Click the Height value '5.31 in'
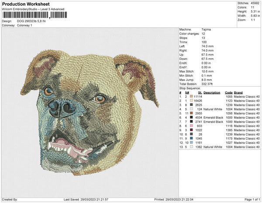262x203 pixels. coord(255,11)
